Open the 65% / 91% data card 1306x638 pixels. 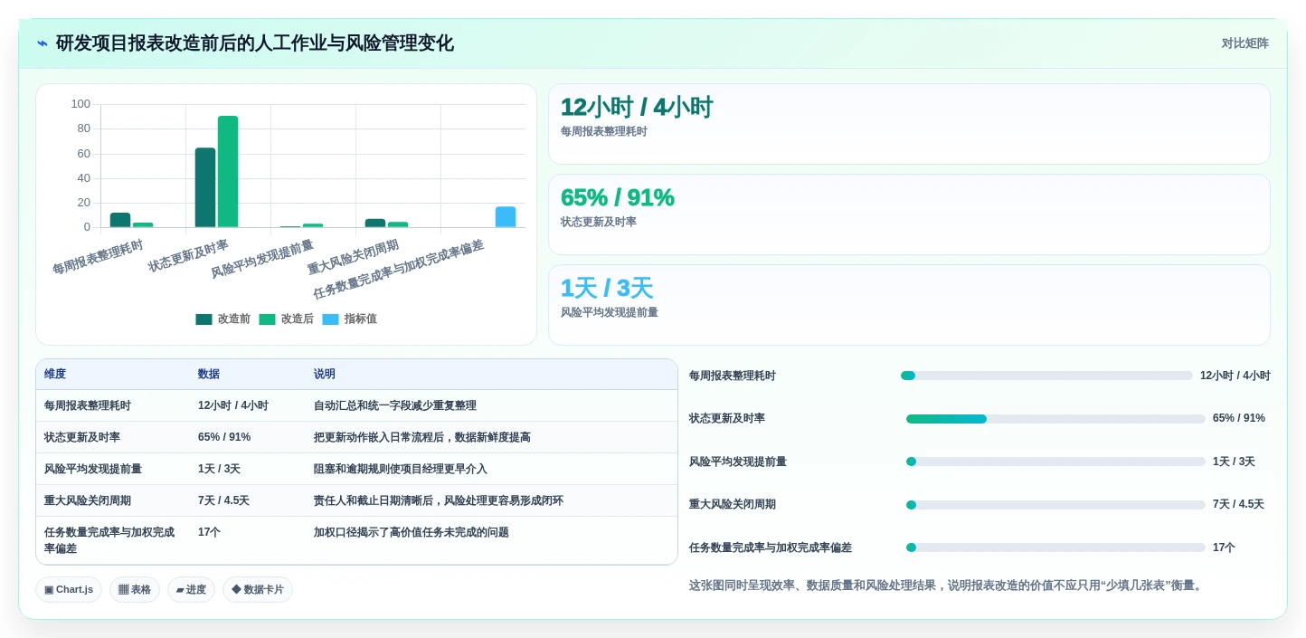click(x=909, y=214)
